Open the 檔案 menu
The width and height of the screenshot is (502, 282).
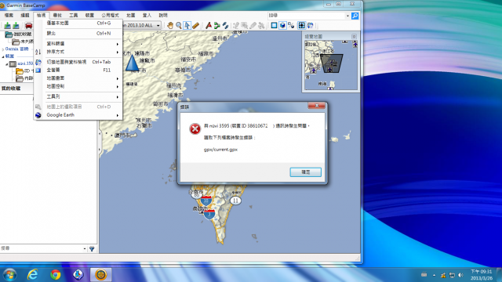9,16
